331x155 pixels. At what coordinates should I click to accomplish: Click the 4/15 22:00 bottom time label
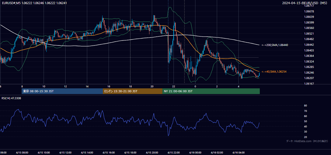click(x=174, y=152)
